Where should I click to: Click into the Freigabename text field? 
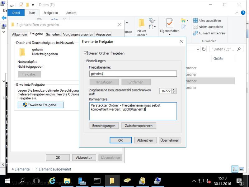(x=133, y=74)
